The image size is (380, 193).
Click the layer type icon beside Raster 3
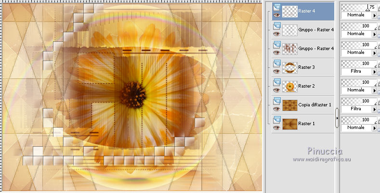tap(277, 63)
